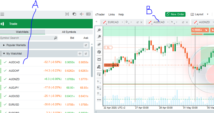Viewport: 214px width, 113px height.
Task: Click the zoom in chart icon
Action: click(x=99, y=30)
